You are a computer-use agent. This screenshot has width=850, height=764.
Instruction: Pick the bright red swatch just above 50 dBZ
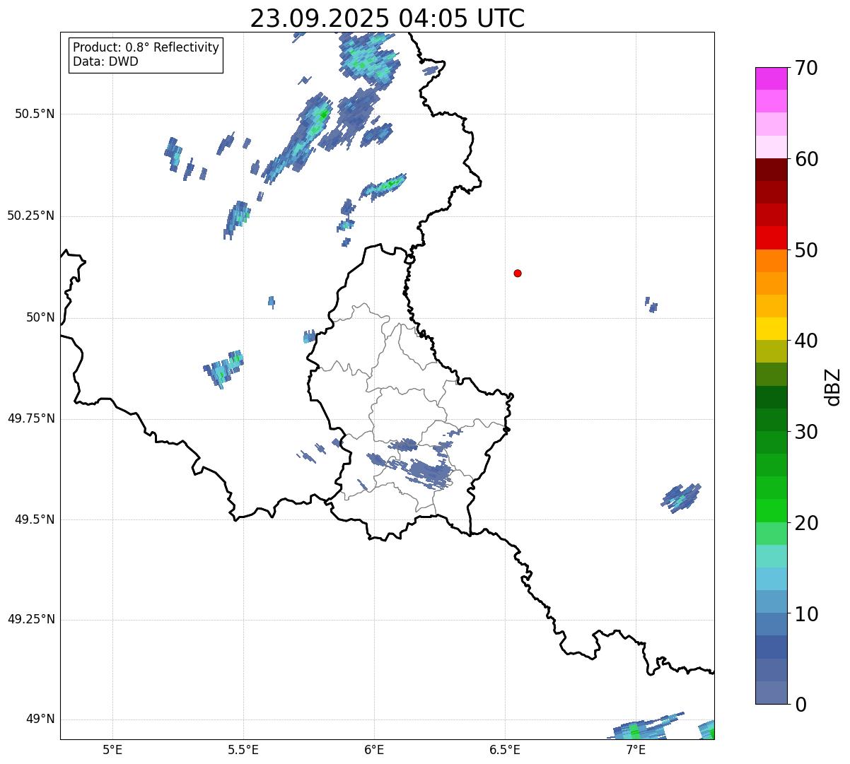[x=771, y=237]
